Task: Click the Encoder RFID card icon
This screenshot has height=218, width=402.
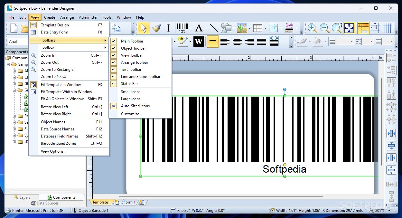Action: tap(289, 28)
